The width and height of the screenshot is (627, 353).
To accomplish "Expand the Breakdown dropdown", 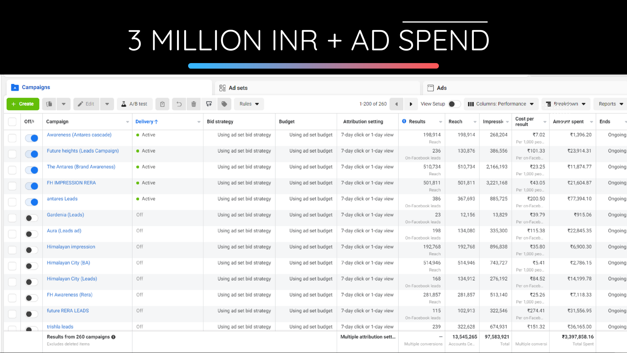I will pyautogui.click(x=566, y=104).
